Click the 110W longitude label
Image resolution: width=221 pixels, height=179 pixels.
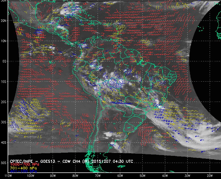click(8, 176)
